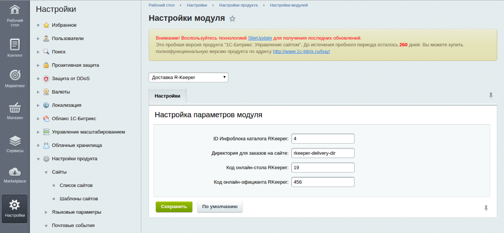Click the Пользователи user icon
504x233 pixels.
(x=46, y=38)
